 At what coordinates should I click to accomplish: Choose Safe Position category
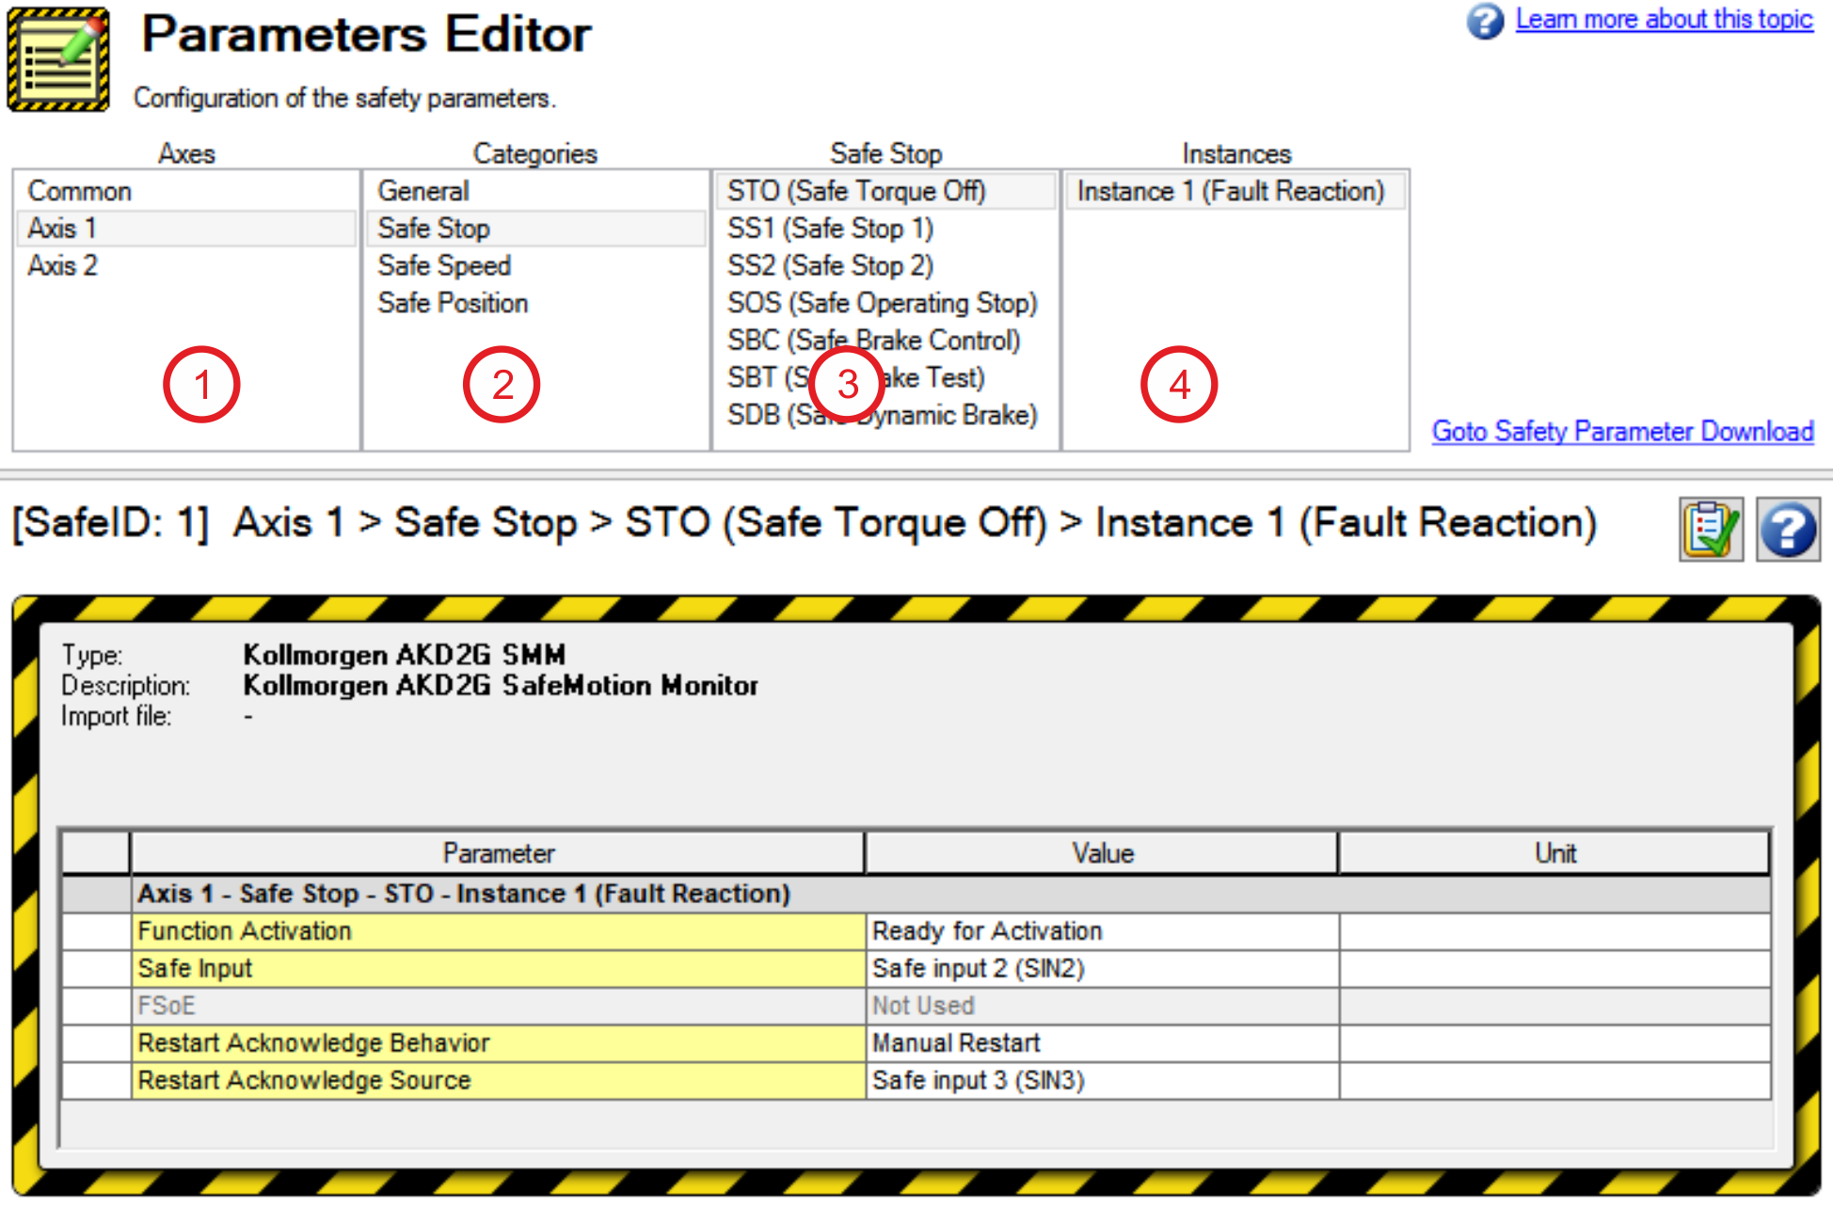coord(535,303)
